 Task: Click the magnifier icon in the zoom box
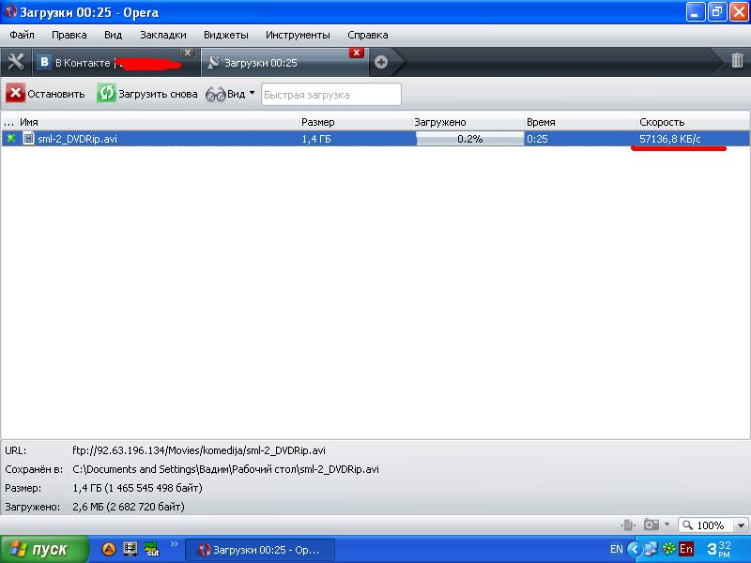point(688,525)
